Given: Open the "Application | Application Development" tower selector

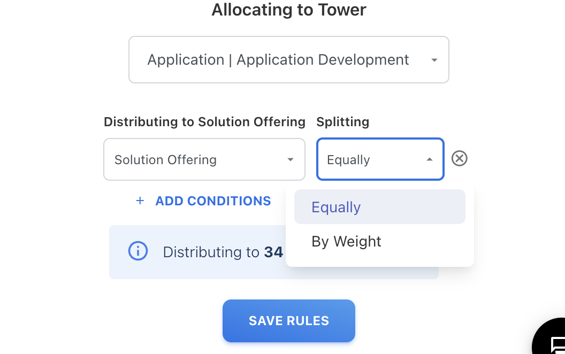Looking at the screenshot, I should coord(278,60).
